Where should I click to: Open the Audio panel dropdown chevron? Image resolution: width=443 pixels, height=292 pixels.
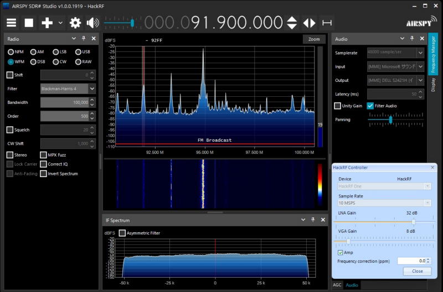pyautogui.click(x=402, y=38)
